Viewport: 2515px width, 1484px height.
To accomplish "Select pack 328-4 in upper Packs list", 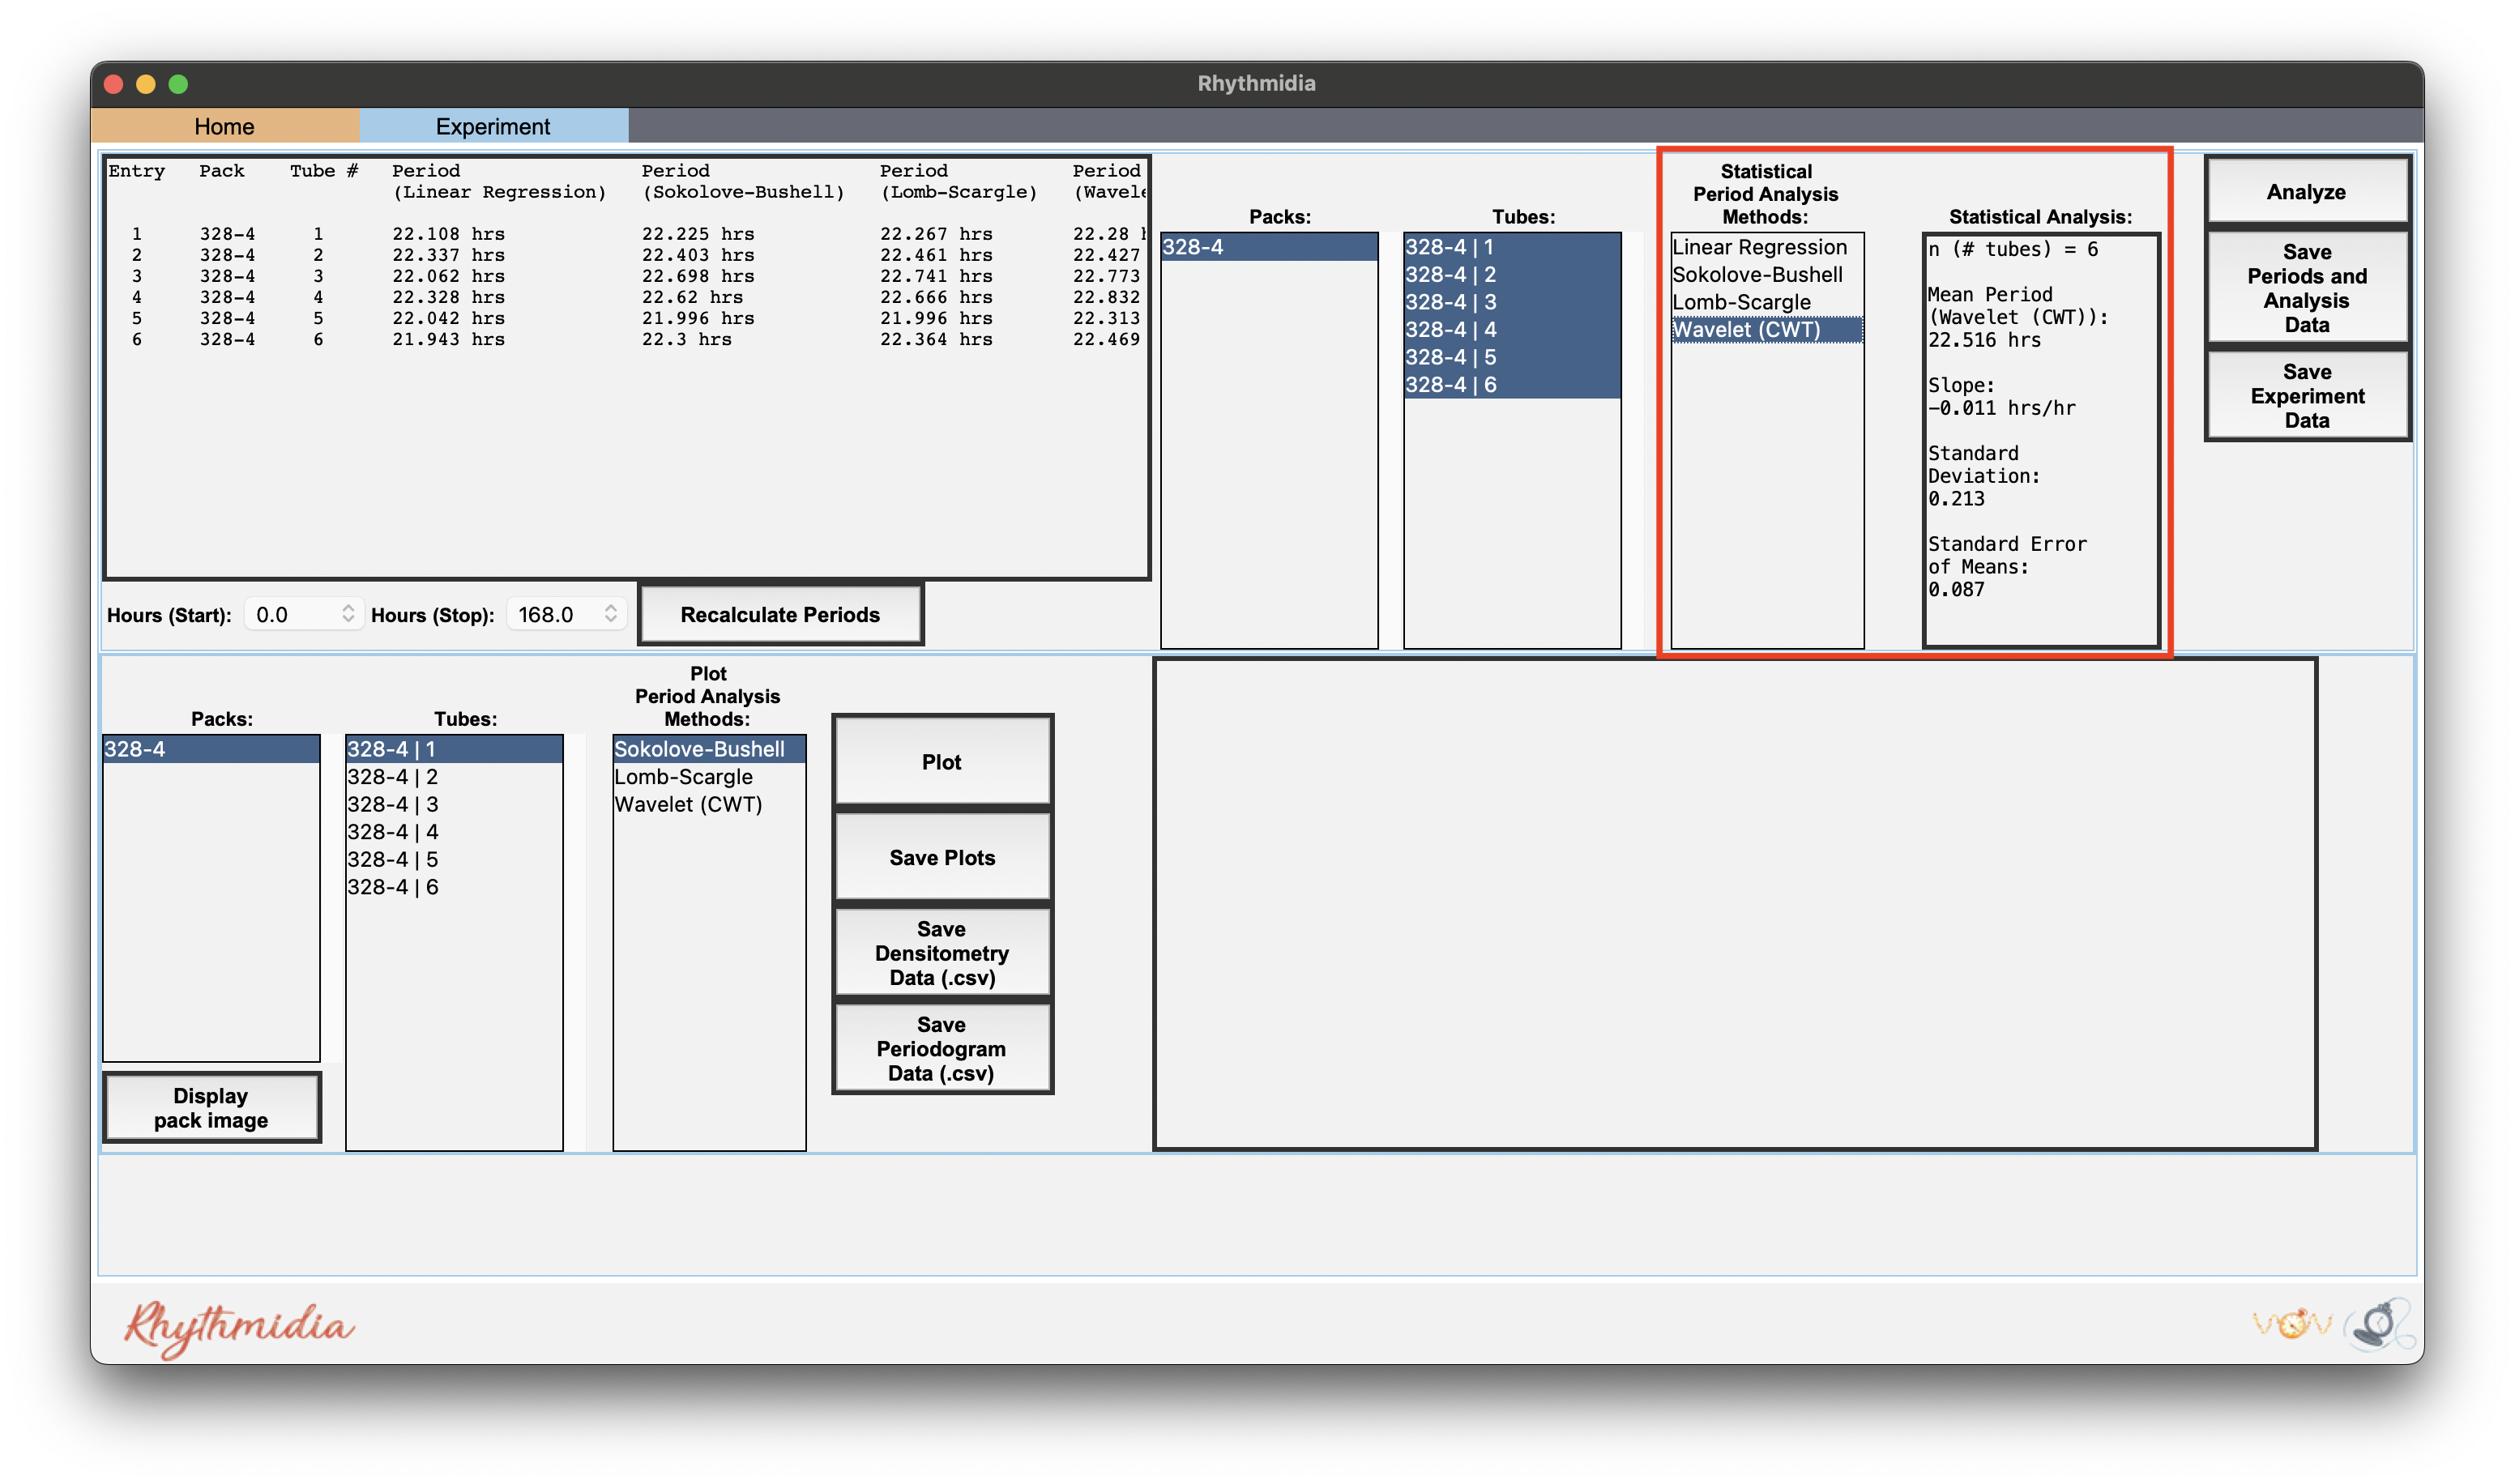I will click(1269, 247).
